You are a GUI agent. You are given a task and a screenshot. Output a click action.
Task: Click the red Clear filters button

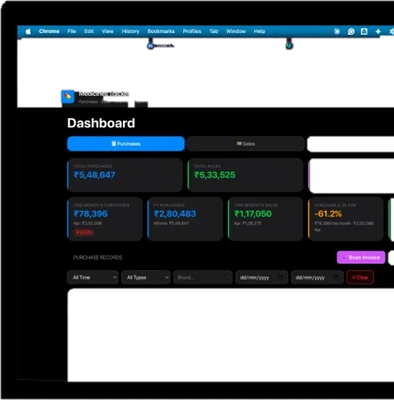[360, 278]
